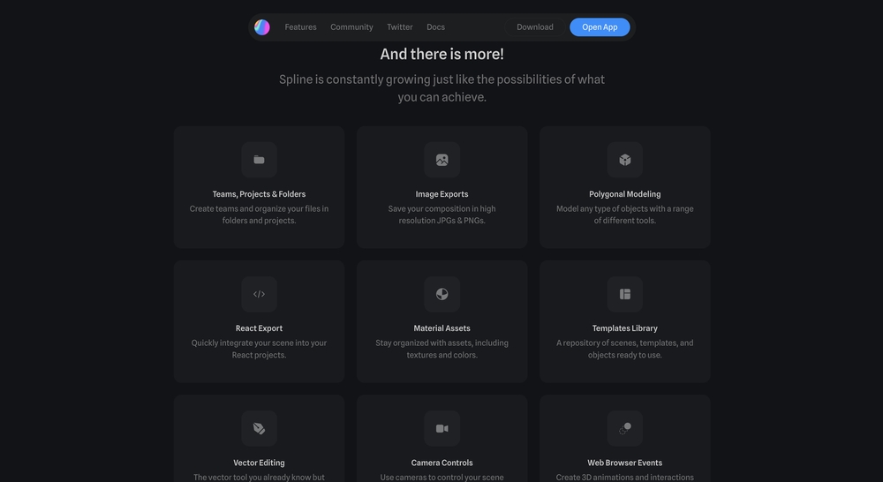Viewport: 883px width, 482px height.
Task: Click the Image Exports picture icon
Action: (x=441, y=160)
